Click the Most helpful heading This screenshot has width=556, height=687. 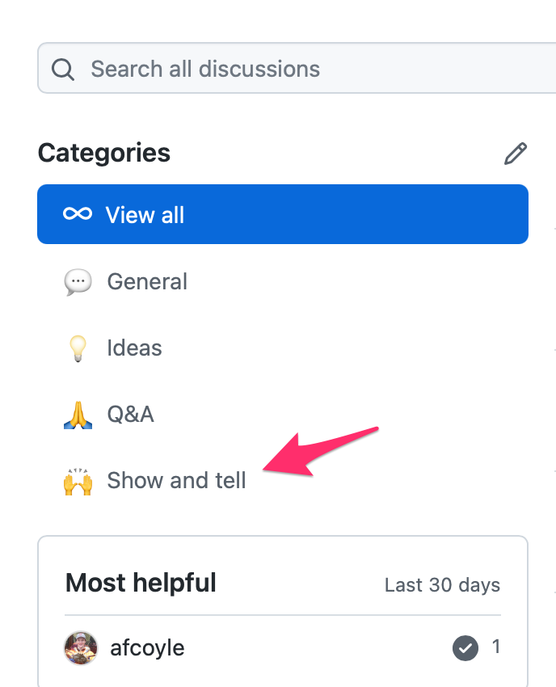click(x=141, y=584)
